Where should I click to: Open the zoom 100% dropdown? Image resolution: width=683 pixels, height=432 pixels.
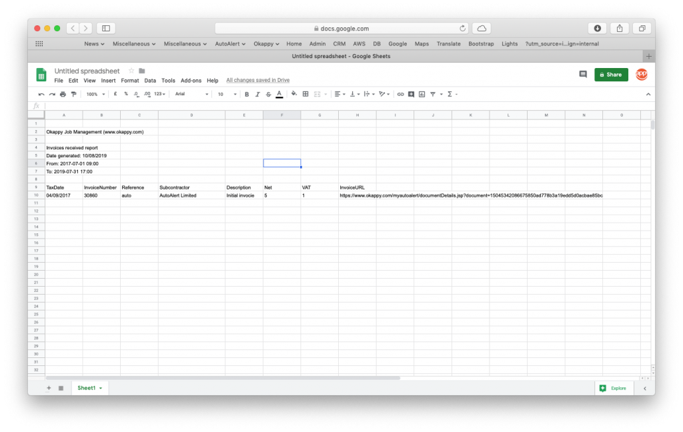95,94
